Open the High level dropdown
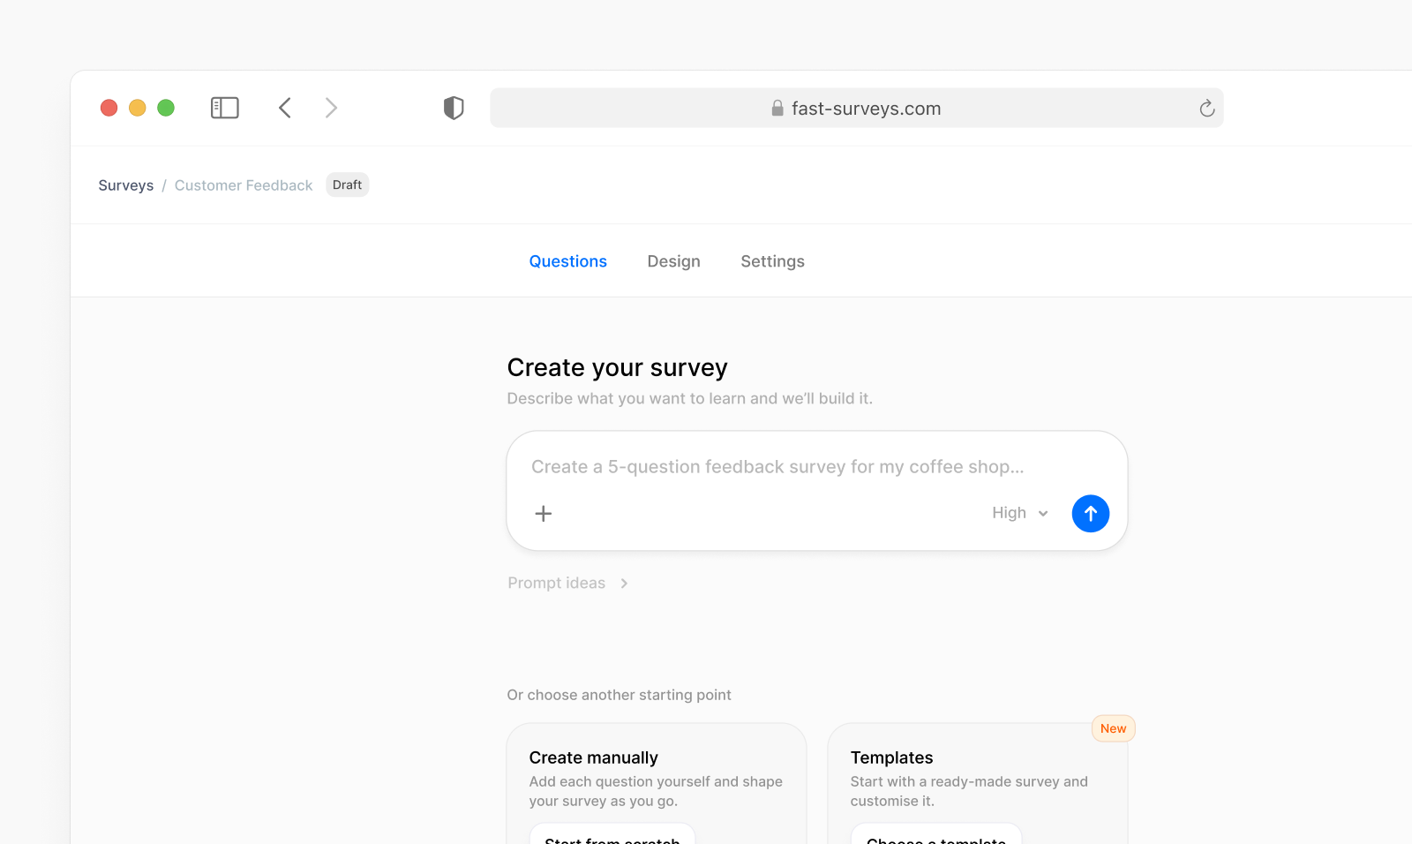 (1020, 513)
